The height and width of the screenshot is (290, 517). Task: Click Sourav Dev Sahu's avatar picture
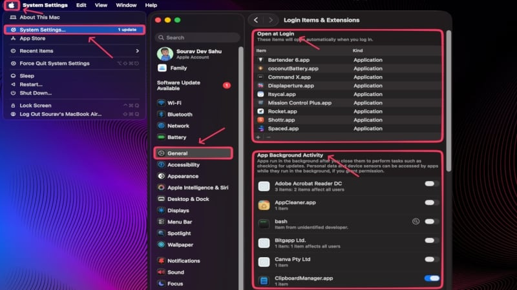165,54
